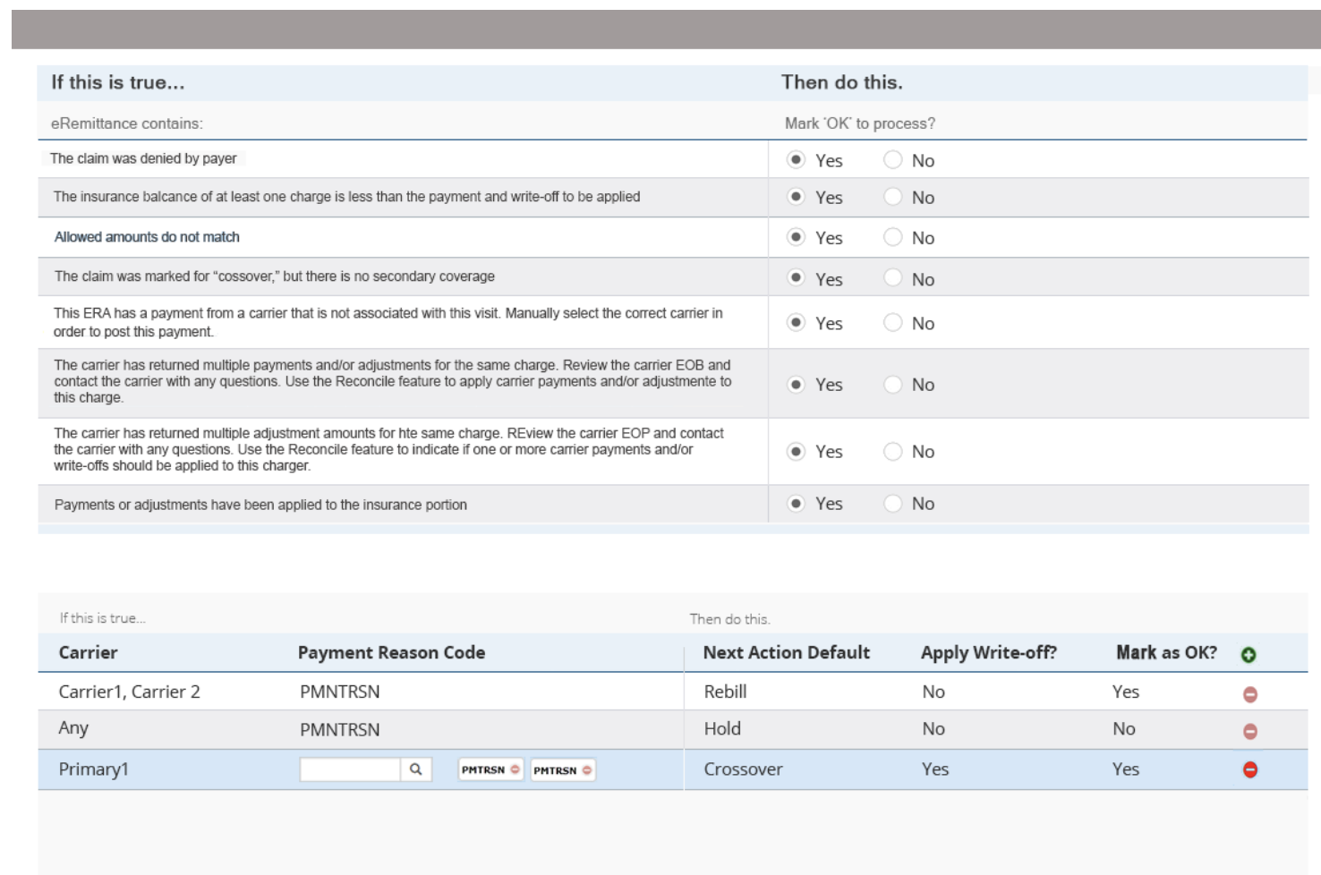The height and width of the screenshot is (875, 1321).
Task: Click the Payment Reason Code column header
Action: (391, 653)
